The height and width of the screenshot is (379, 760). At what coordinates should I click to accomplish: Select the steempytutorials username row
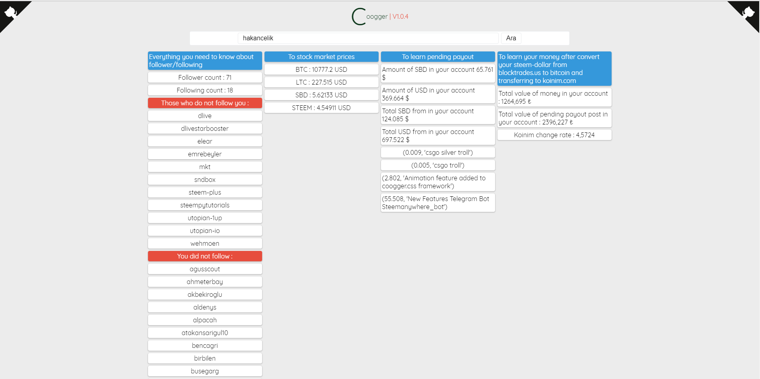(205, 205)
